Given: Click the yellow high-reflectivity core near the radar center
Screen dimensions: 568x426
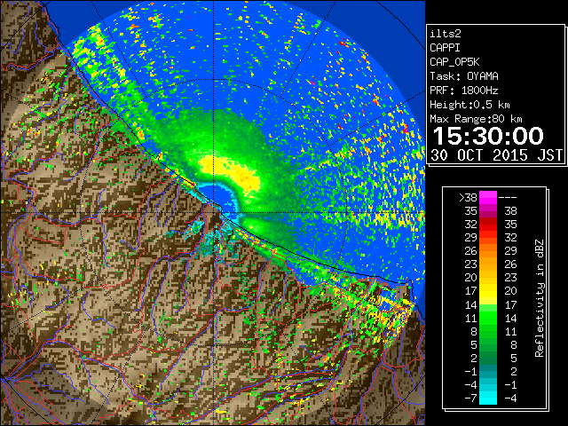Looking at the screenshot, I should tap(232, 172).
